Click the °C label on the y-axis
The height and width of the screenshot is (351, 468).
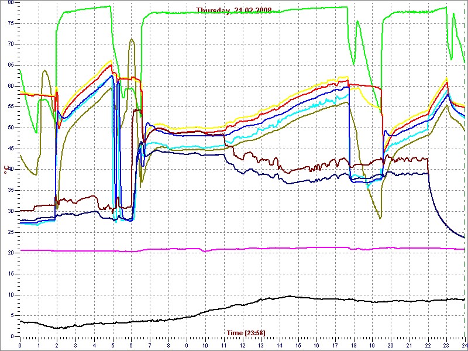[x=7, y=169]
